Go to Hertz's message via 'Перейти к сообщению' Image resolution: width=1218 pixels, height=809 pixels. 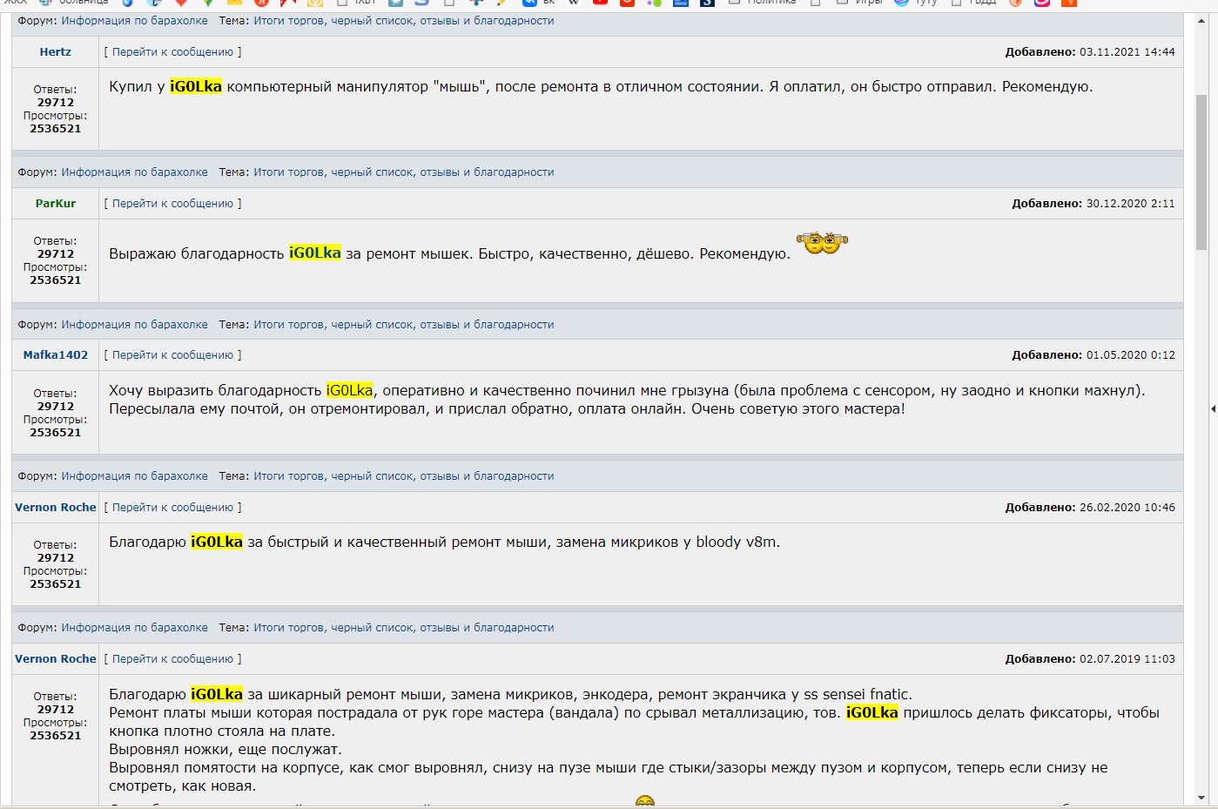coord(172,52)
